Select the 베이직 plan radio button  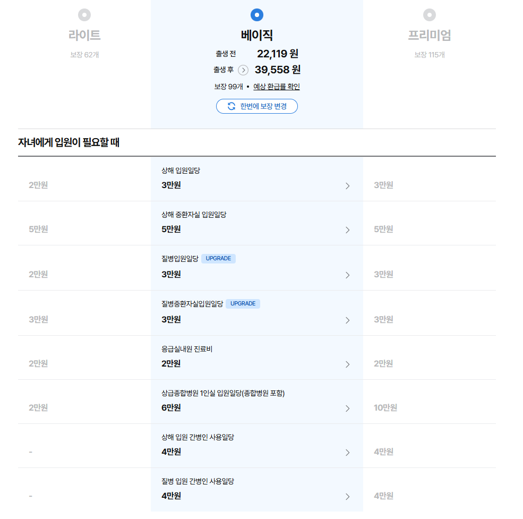256,14
